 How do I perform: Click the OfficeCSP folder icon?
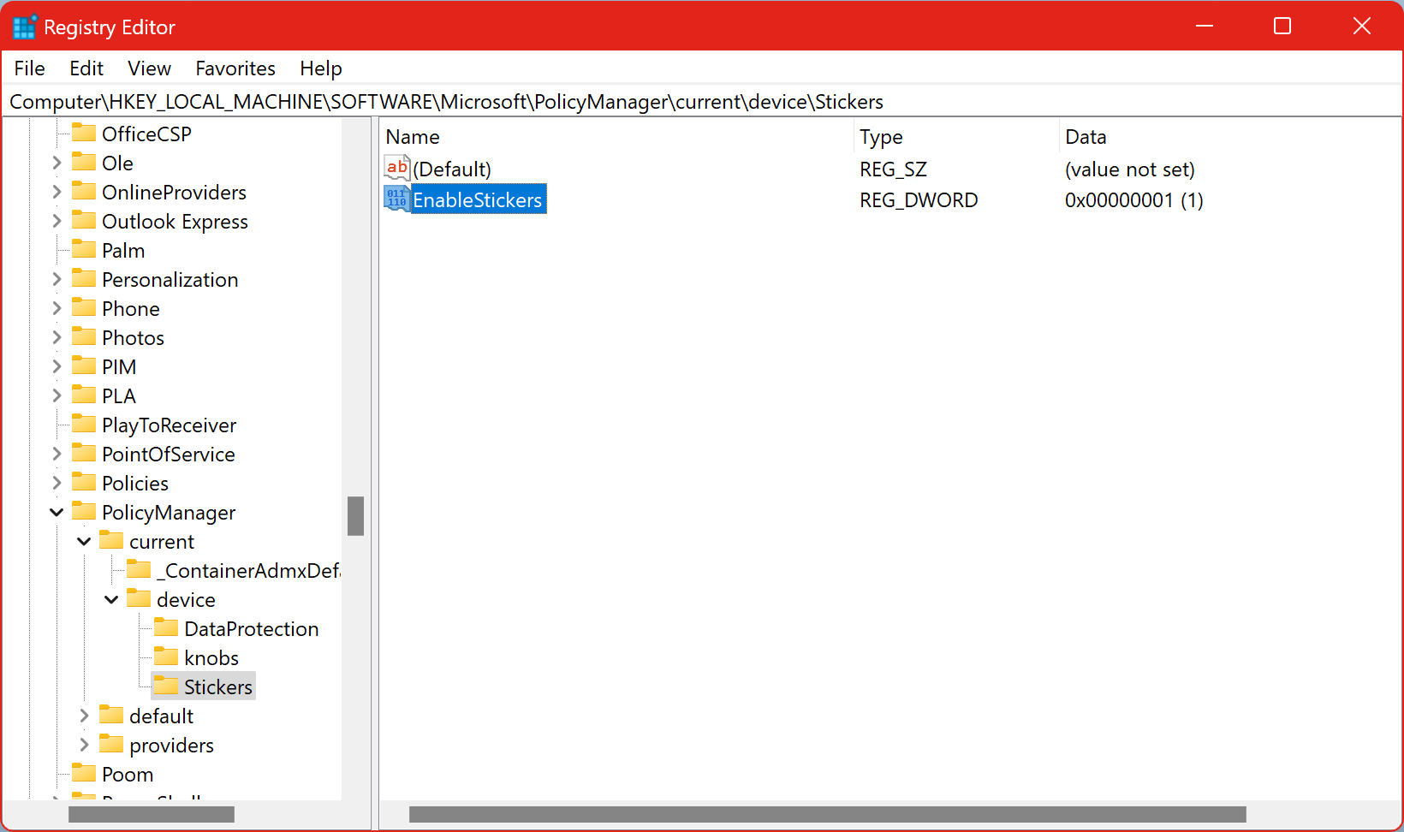[x=84, y=133]
